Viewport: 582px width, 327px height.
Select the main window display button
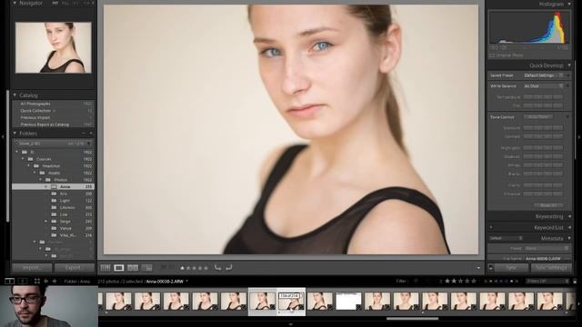9,282
